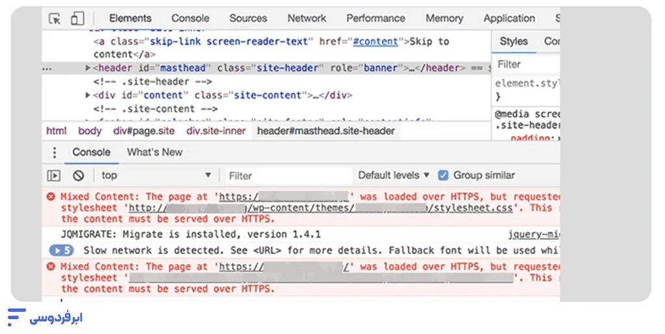Click the #content href link

click(x=375, y=42)
